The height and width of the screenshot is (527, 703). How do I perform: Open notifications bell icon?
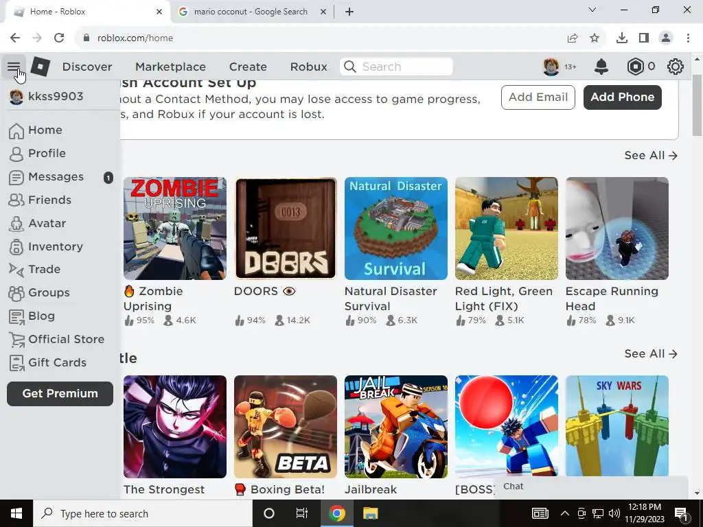(601, 67)
